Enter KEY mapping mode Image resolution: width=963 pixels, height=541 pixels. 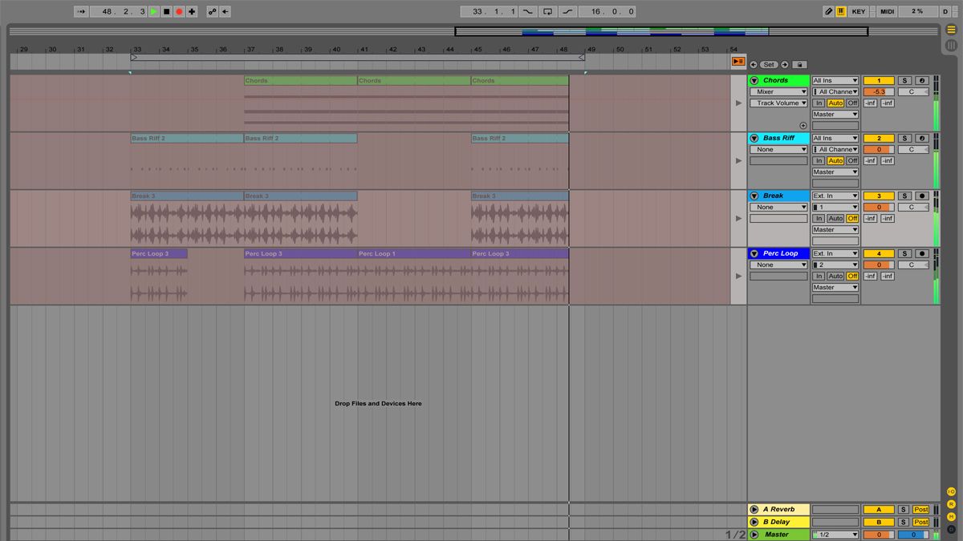pyautogui.click(x=859, y=11)
